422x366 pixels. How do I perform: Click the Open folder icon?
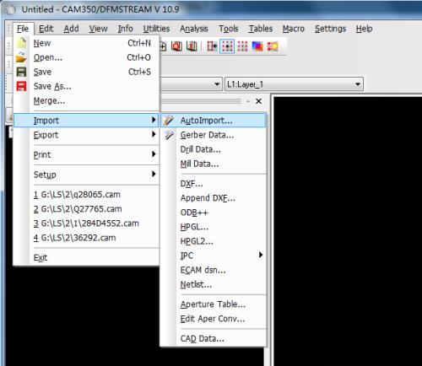(21, 57)
